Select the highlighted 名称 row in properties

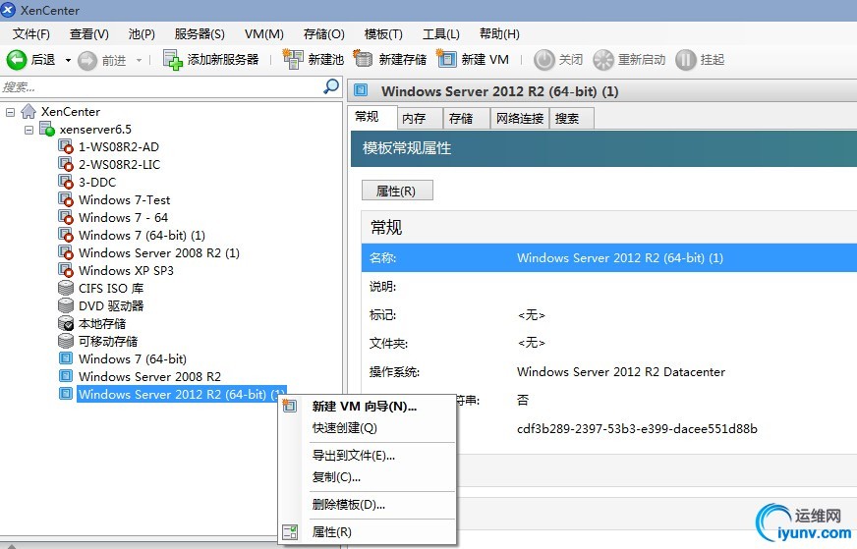pos(609,258)
